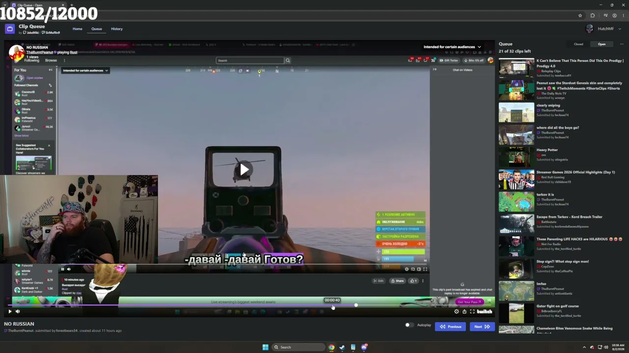Toggle the Autoplay switch
The height and width of the screenshot is (353, 629).
point(409,325)
